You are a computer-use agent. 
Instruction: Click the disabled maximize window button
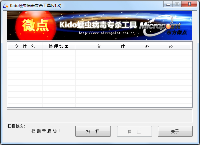pyautogui.click(x=177, y=4)
